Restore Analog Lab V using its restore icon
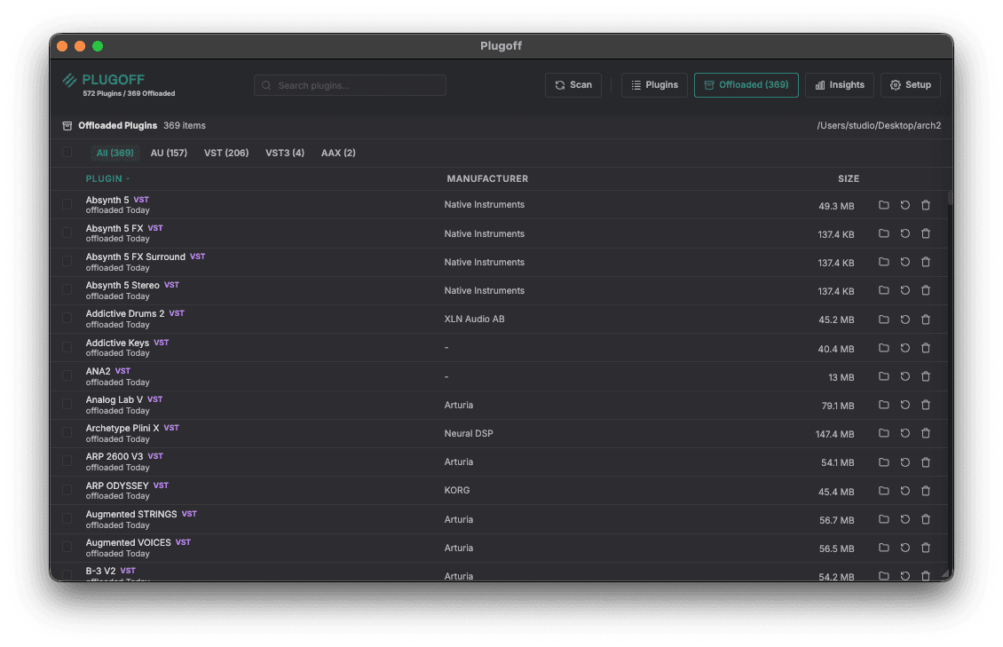This screenshot has height=647, width=1003. (x=904, y=404)
